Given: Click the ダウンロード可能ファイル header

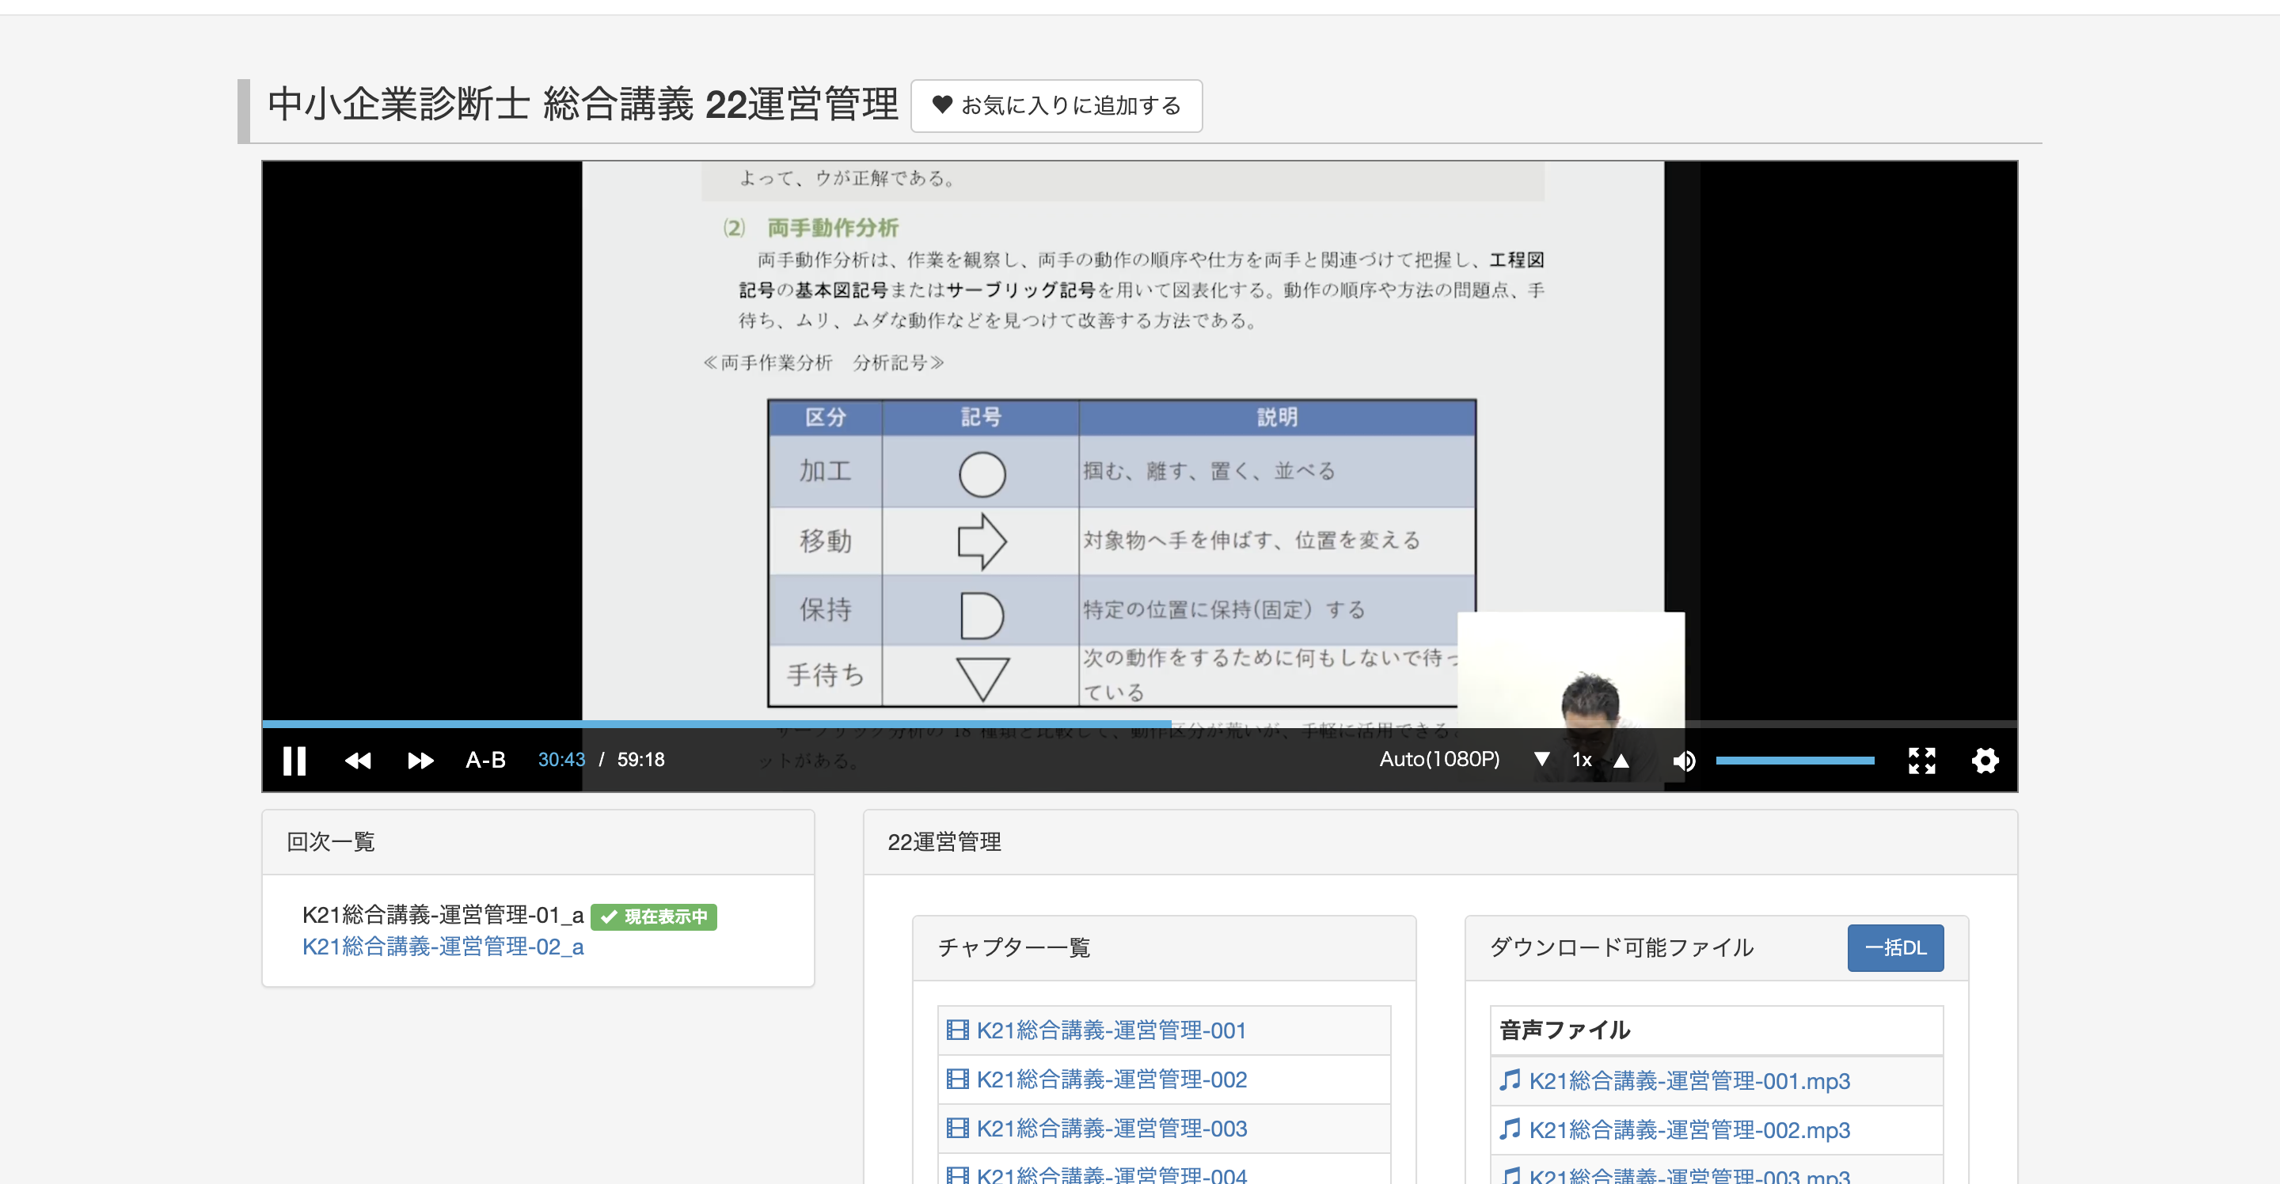Looking at the screenshot, I should coord(1621,947).
